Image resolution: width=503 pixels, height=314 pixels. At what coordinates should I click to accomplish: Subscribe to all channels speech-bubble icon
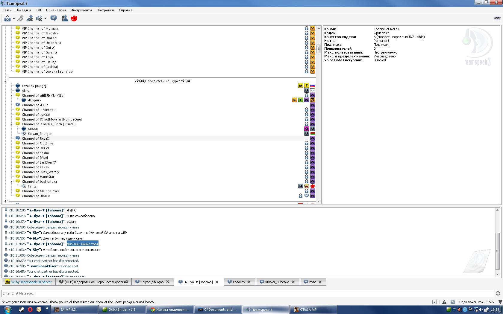pyautogui.click(x=54, y=19)
